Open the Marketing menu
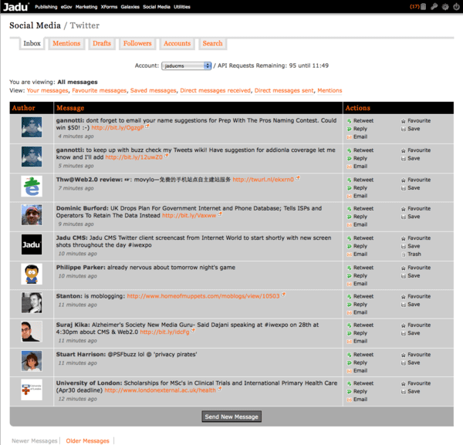The image size is (463, 445). pyautogui.click(x=86, y=7)
